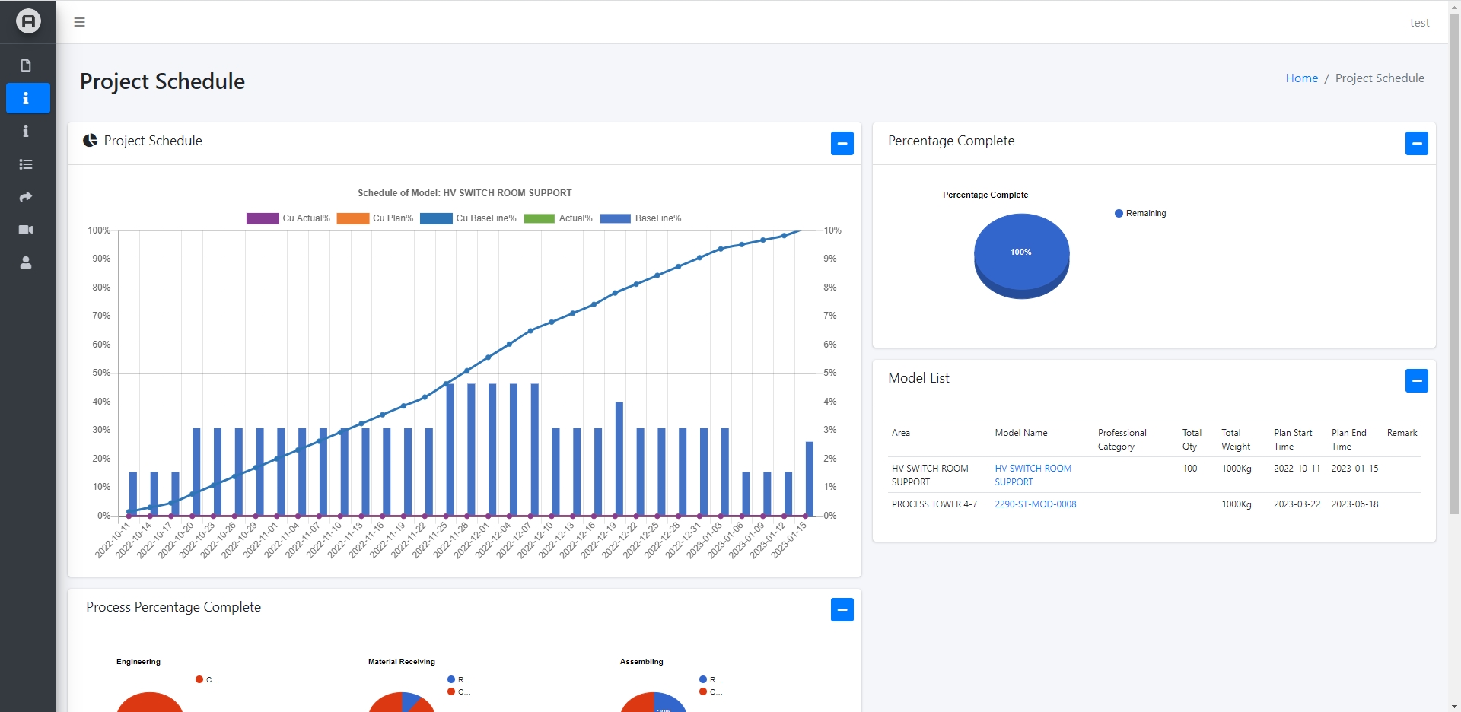The image size is (1461, 712).
Task: Collapse the Process Percentage Complete card
Action: click(842, 609)
